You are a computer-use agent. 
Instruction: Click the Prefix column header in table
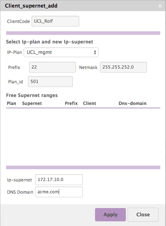coord(71,103)
